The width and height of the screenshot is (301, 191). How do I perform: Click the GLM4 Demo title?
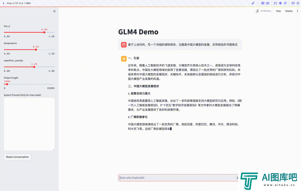tap(138, 32)
